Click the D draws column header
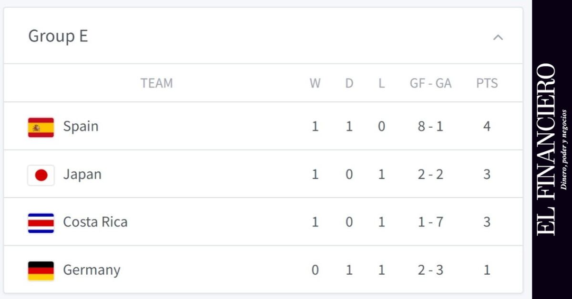The height and width of the screenshot is (299, 572). (x=349, y=83)
